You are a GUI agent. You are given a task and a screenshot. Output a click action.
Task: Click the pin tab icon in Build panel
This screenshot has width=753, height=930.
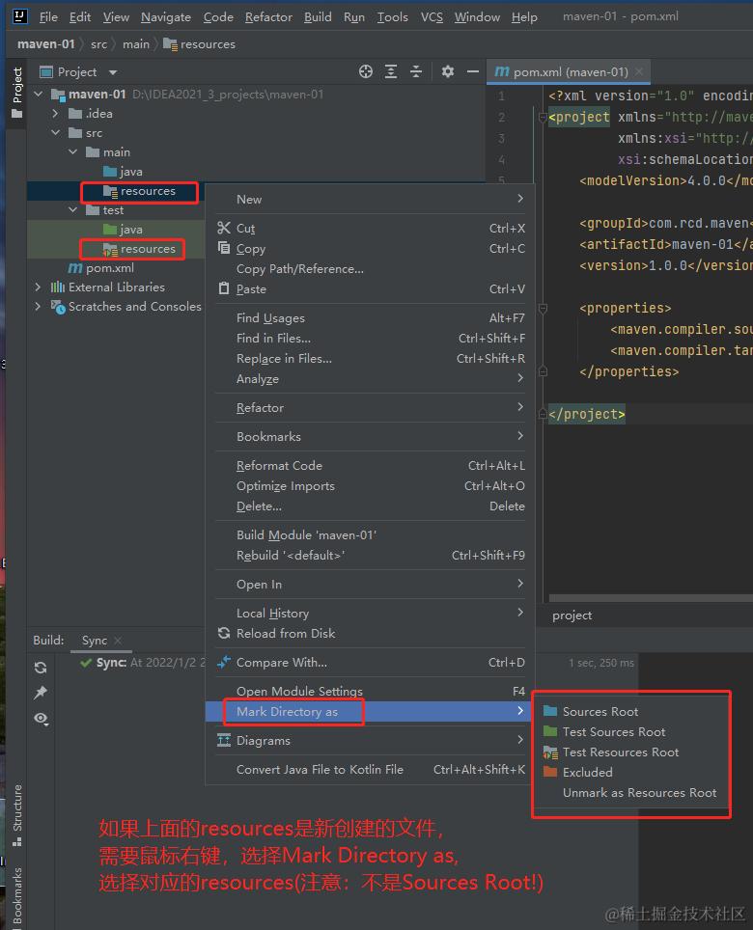point(41,693)
